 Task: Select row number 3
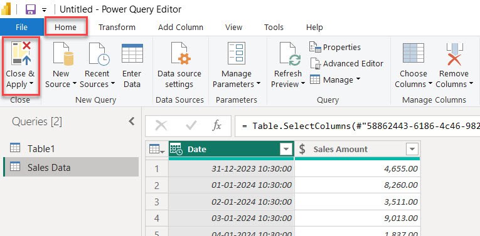tap(157, 202)
